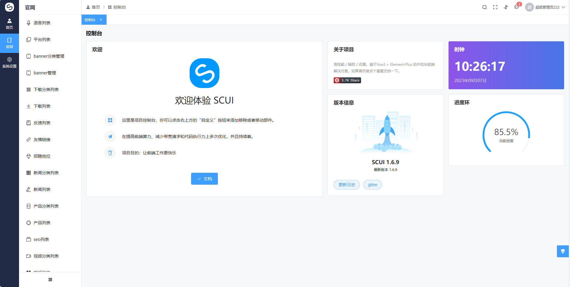The width and height of the screenshot is (570, 287).
Task: Click the 下载列表 download icon
Action: pos(29,106)
